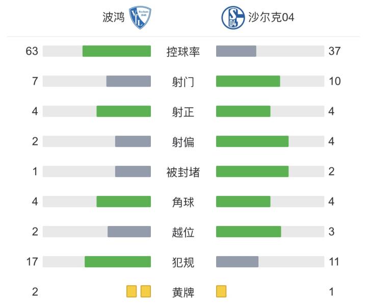Click Schalke's green 射门 bar

(248, 82)
